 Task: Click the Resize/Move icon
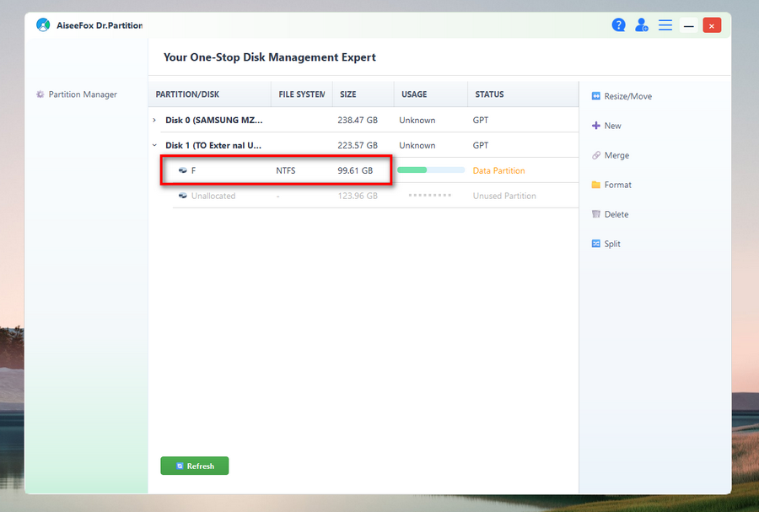pyautogui.click(x=596, y=96)
